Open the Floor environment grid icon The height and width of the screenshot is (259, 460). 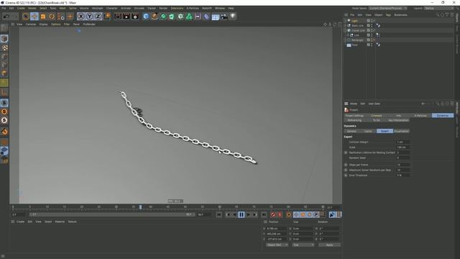point(216,17)
